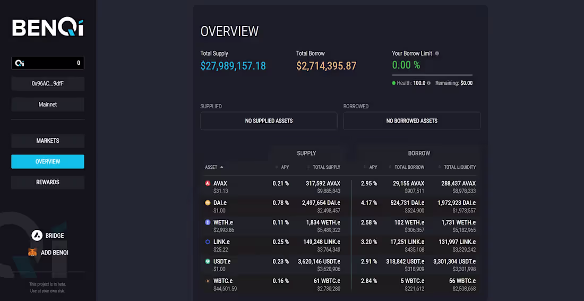Click WBTC.e price $44,601.59
Viewport: 584px width, 301px height.
(x=225, y=289)
